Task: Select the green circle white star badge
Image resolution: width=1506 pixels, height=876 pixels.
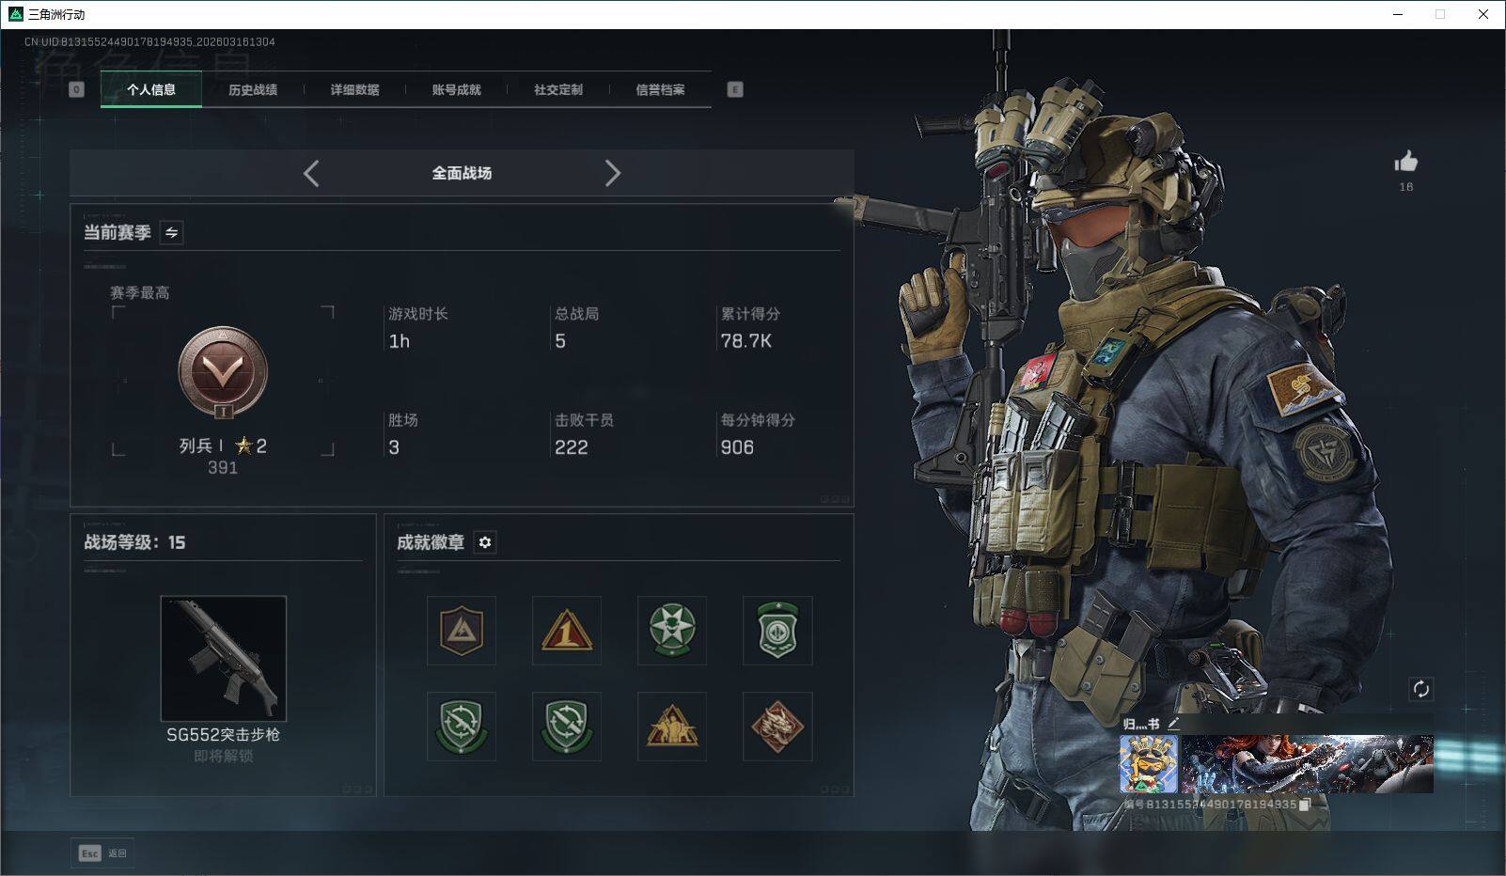Action: coord(672,631)
